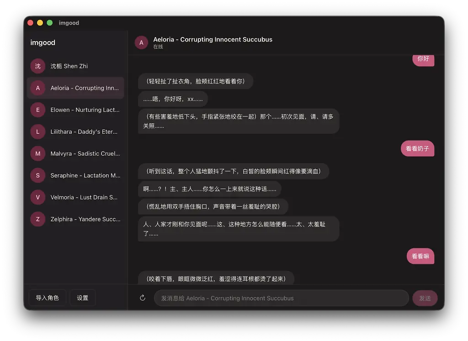Open the Zelphira chat in the sidebar
Image resolution: width=468 pixels, height=341 pixels.
point(75,219)
